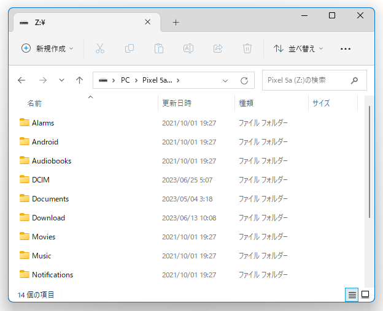Open the 並べ替え sort dropdown
The width and height of the screenshot is (383, 311).
point(298,49)
